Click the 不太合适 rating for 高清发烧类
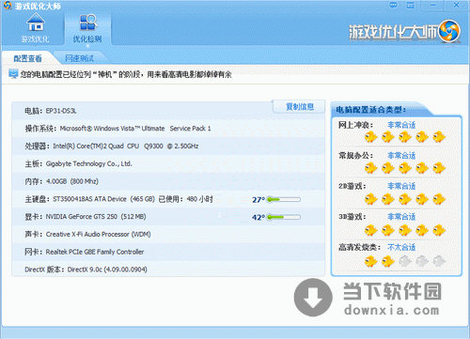The width and height of the screenshot is (470, 339). 401,247
